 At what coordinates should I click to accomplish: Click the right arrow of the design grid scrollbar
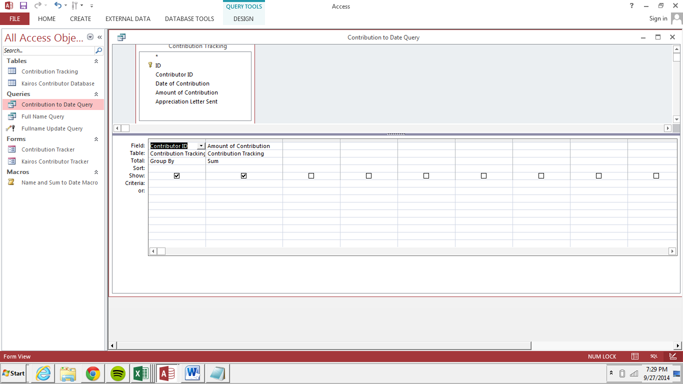(x=672, y=251)
